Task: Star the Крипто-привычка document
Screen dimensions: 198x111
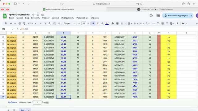Action: pyautogui.click(x=33, y=15)
